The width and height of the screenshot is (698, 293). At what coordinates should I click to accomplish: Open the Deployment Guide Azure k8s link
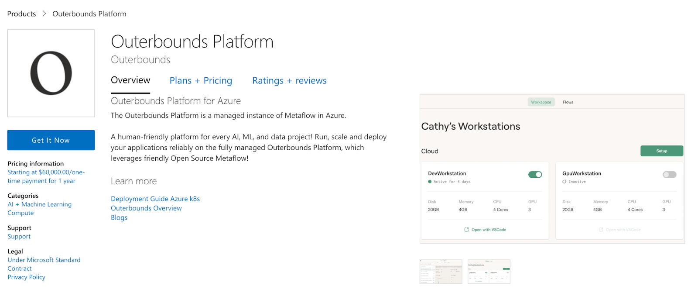[155, 199]
